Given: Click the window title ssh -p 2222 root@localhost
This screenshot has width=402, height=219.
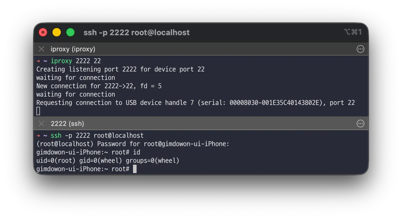Looking at the screenshot, I should 137,33.
